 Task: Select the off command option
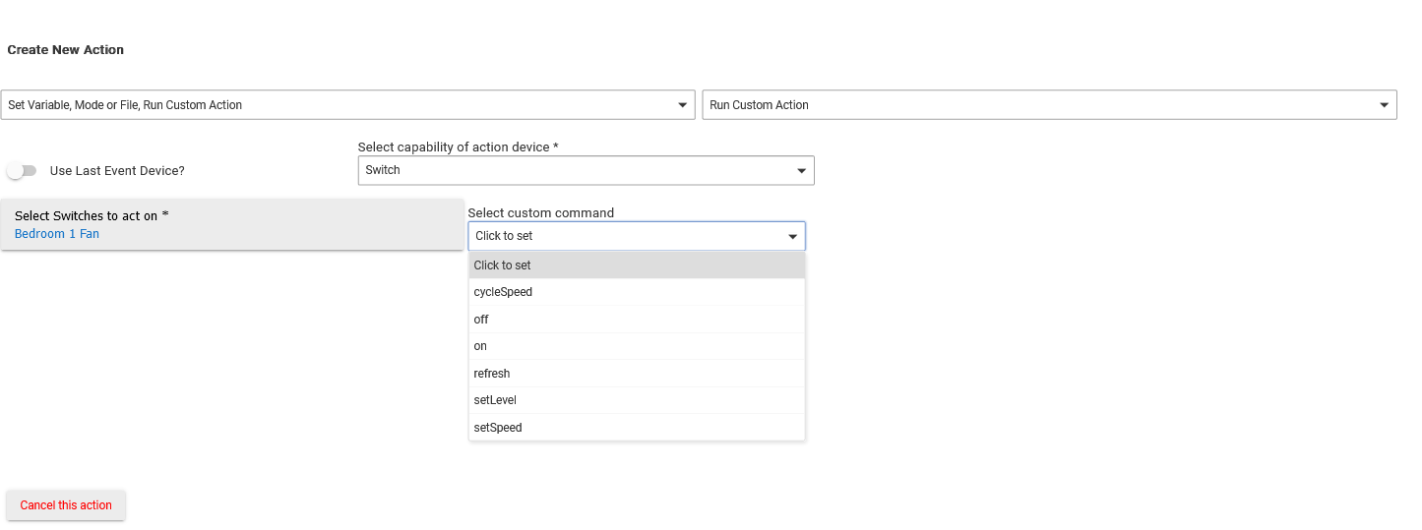(481, 320)
